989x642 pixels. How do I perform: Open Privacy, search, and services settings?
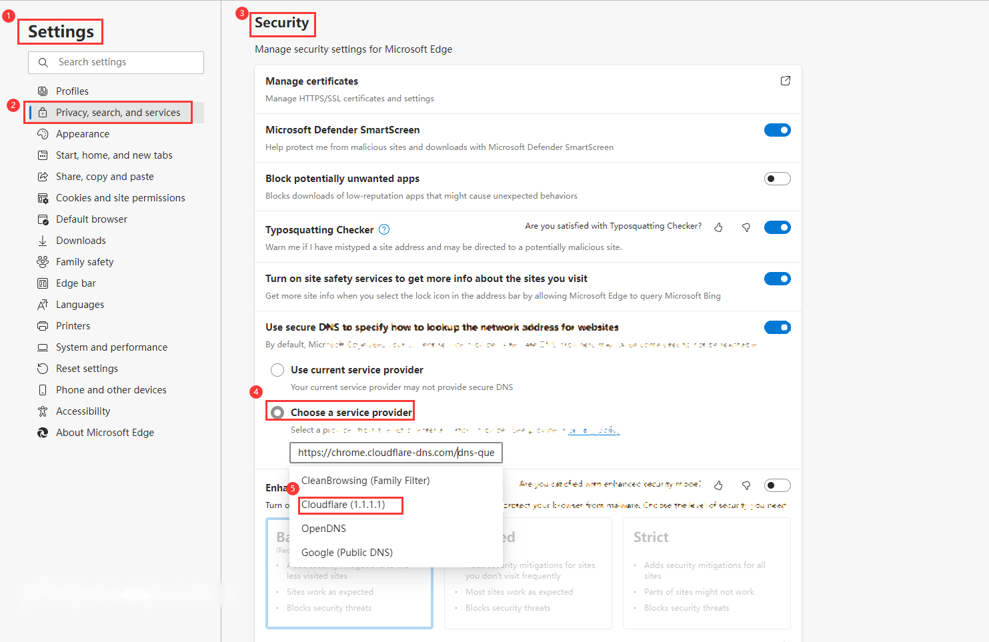coord(115,113)
